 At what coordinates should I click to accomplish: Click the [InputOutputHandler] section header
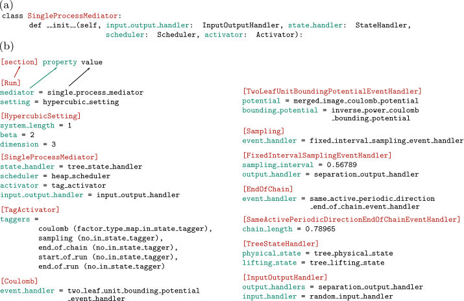[285, 278]
